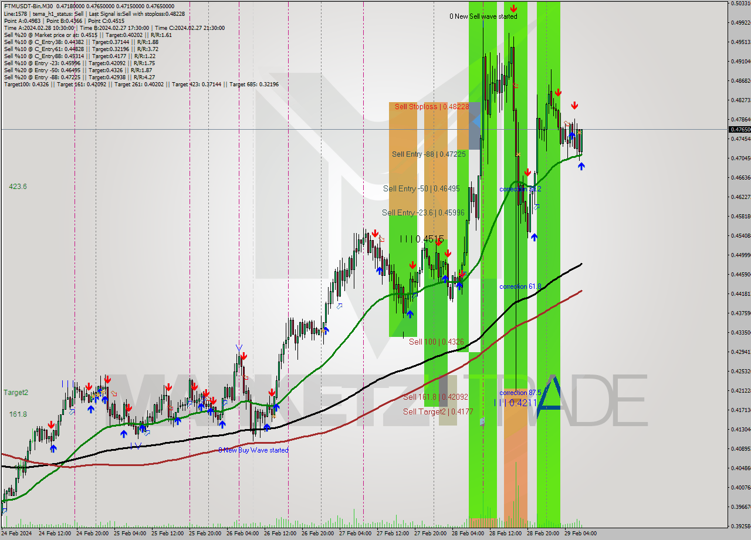Select the 0.4540 price axis label
This screenshot has height=540, width=751.
[740, 235]
